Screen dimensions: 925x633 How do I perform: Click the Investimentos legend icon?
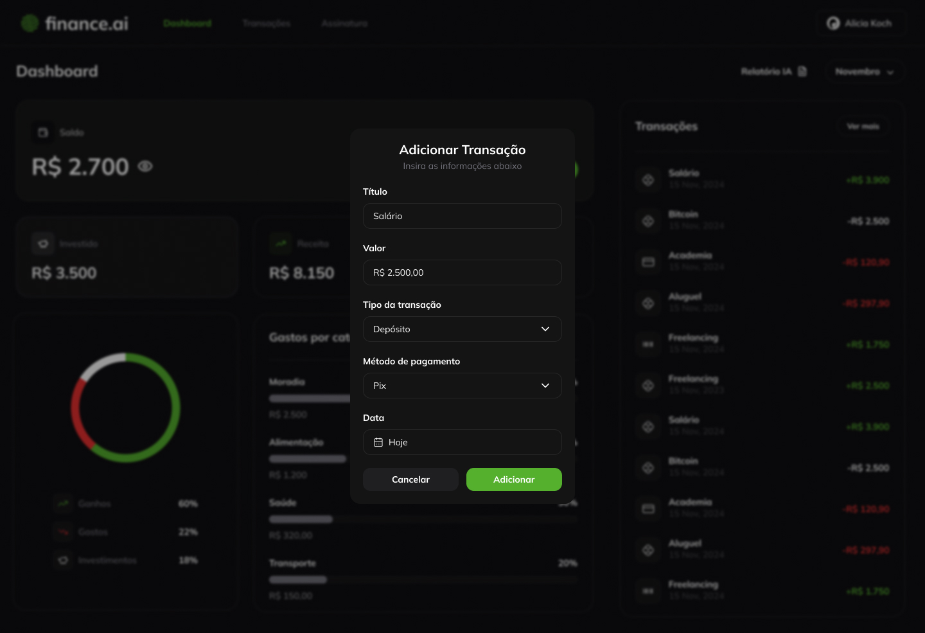coord(63,560)
